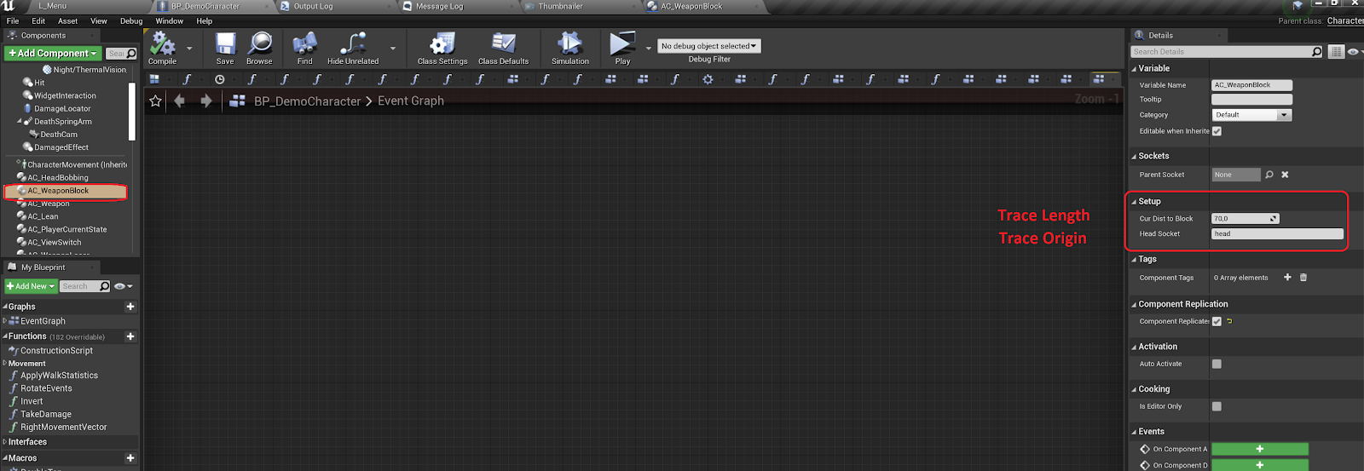Open parent class Character link
This screenshot has width=1364, height=471.
coord(1344,20)
